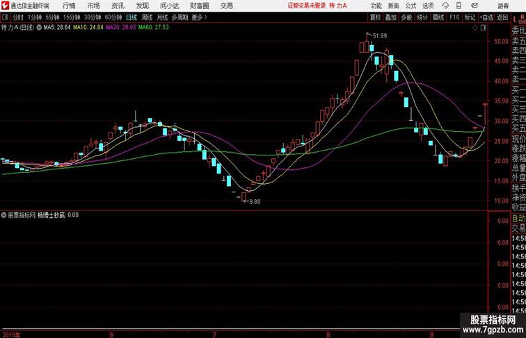
Task: Click the 50.00 price axis label
Action: (501, 42)
